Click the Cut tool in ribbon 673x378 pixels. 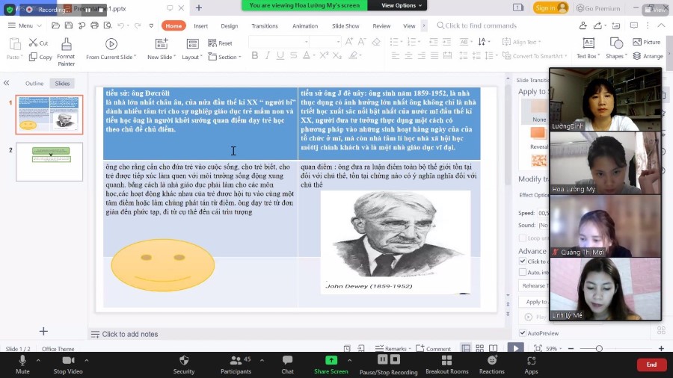point(38,43)
